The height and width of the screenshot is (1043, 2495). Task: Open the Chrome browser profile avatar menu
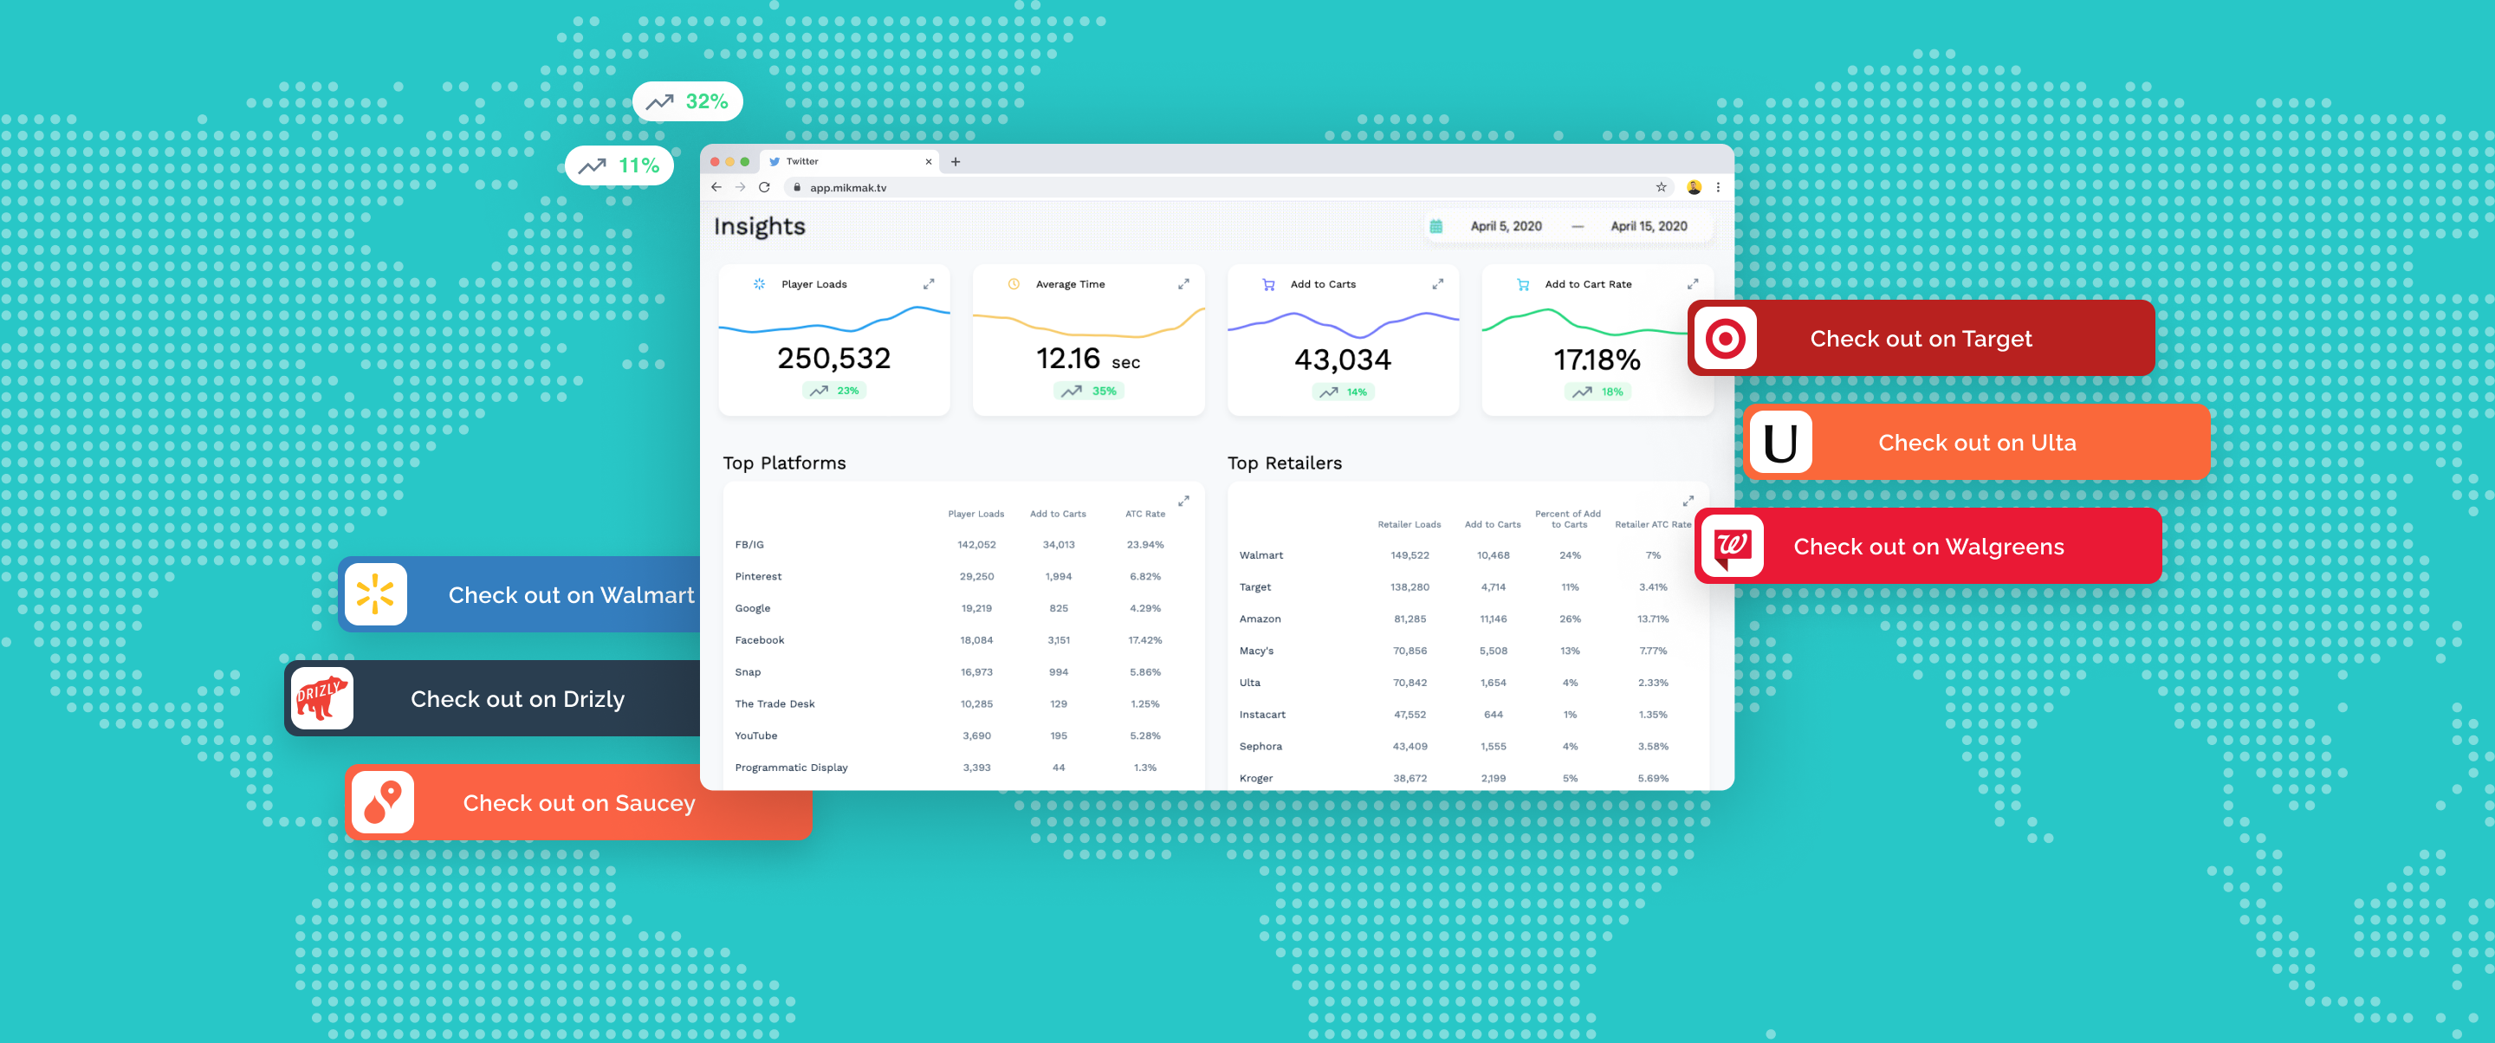coord(1692,187)
